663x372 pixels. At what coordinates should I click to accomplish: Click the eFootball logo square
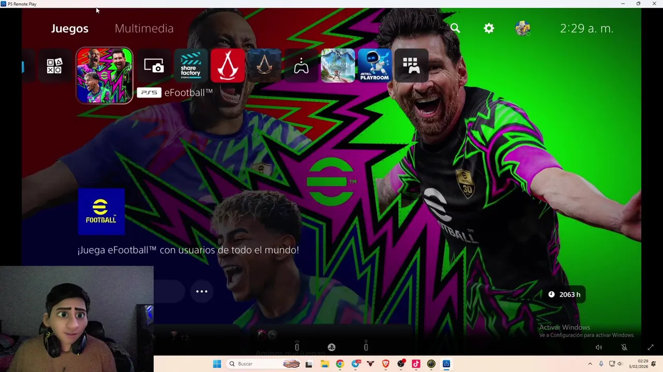101,212
